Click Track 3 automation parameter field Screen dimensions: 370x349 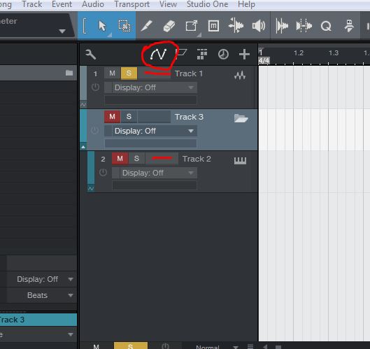[150, 143]
